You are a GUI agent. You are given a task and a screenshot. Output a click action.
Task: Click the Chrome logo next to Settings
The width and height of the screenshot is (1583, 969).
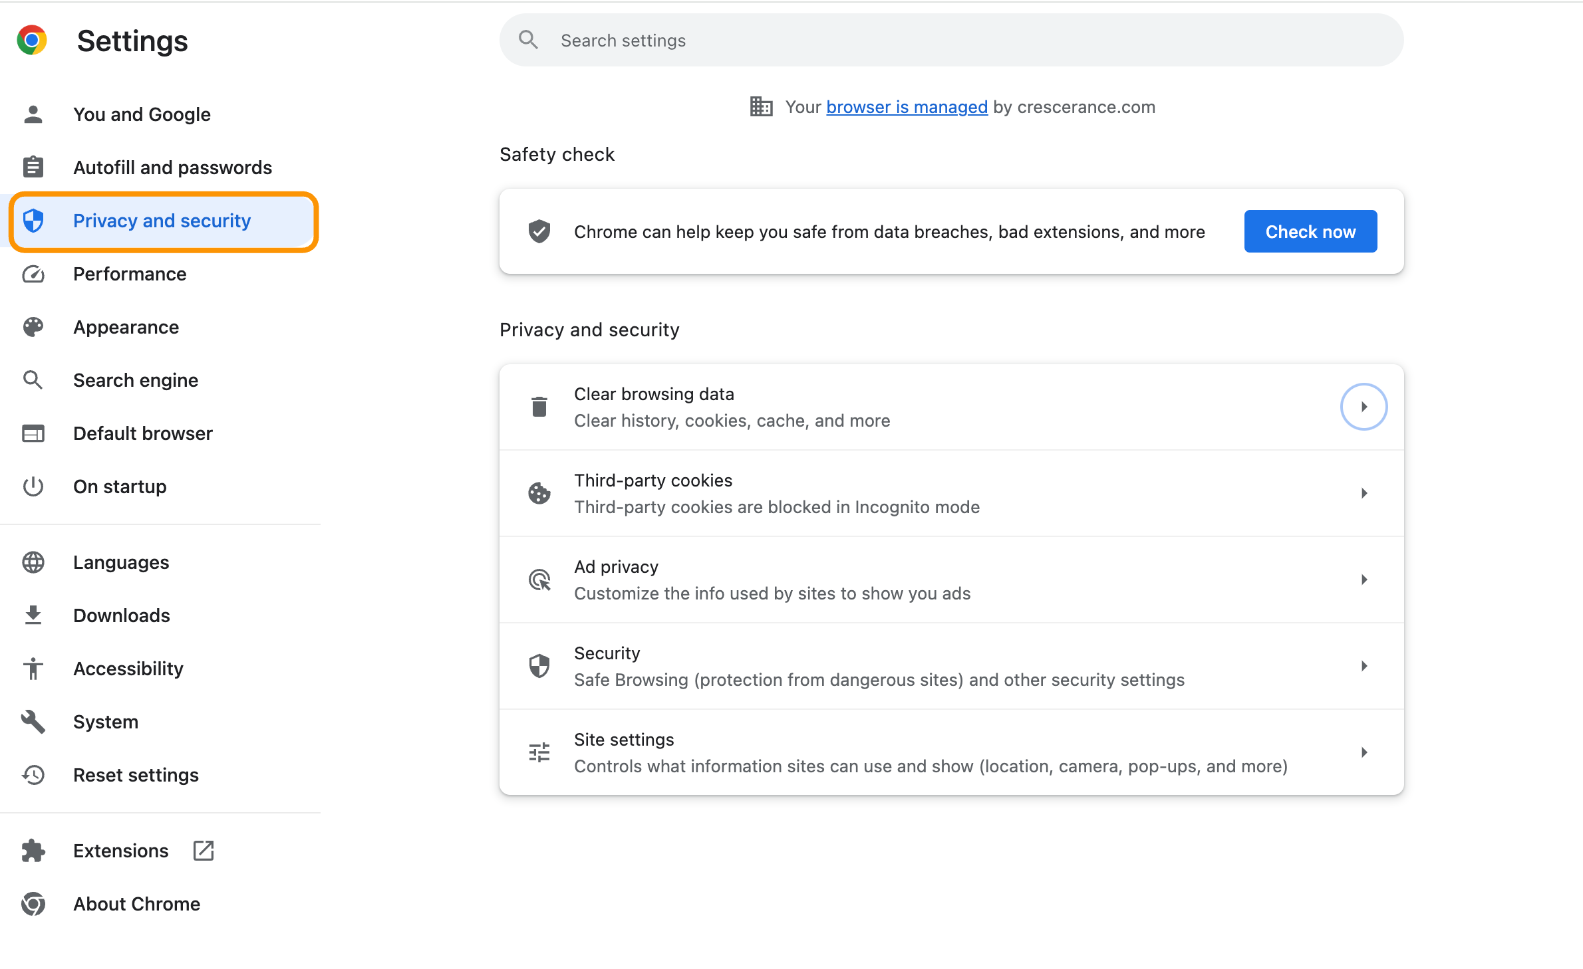coord(32,41)
